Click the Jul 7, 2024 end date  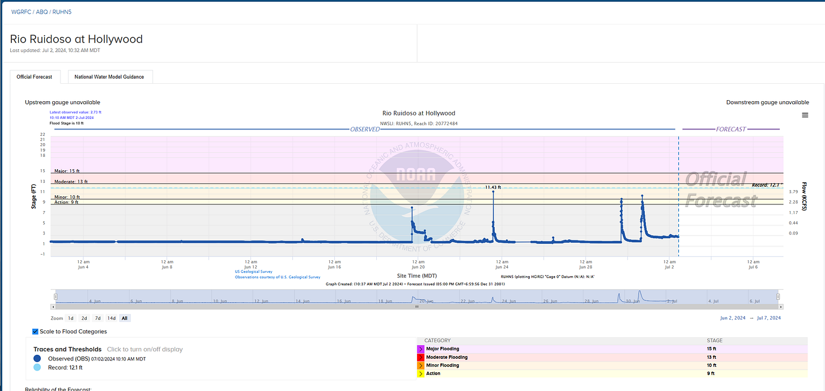tap(768, 318)
